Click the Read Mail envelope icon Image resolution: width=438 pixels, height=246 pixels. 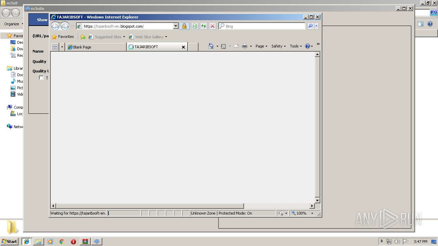[236, 46]
